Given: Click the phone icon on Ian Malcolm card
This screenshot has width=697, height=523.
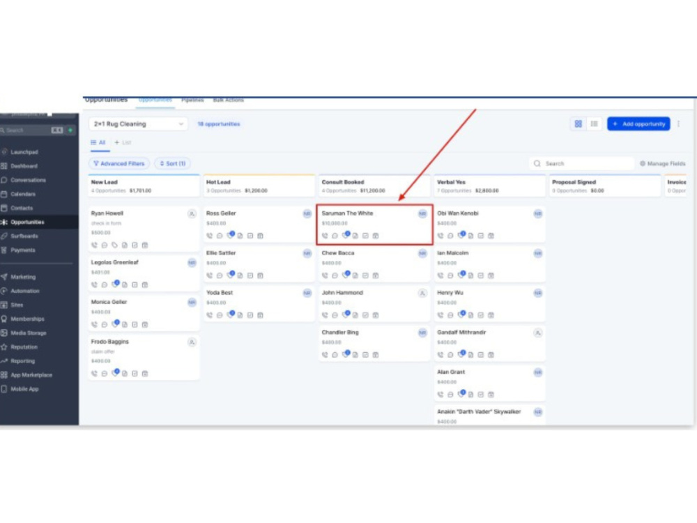Looking at the screenshot, I should (x=440, y=275).
